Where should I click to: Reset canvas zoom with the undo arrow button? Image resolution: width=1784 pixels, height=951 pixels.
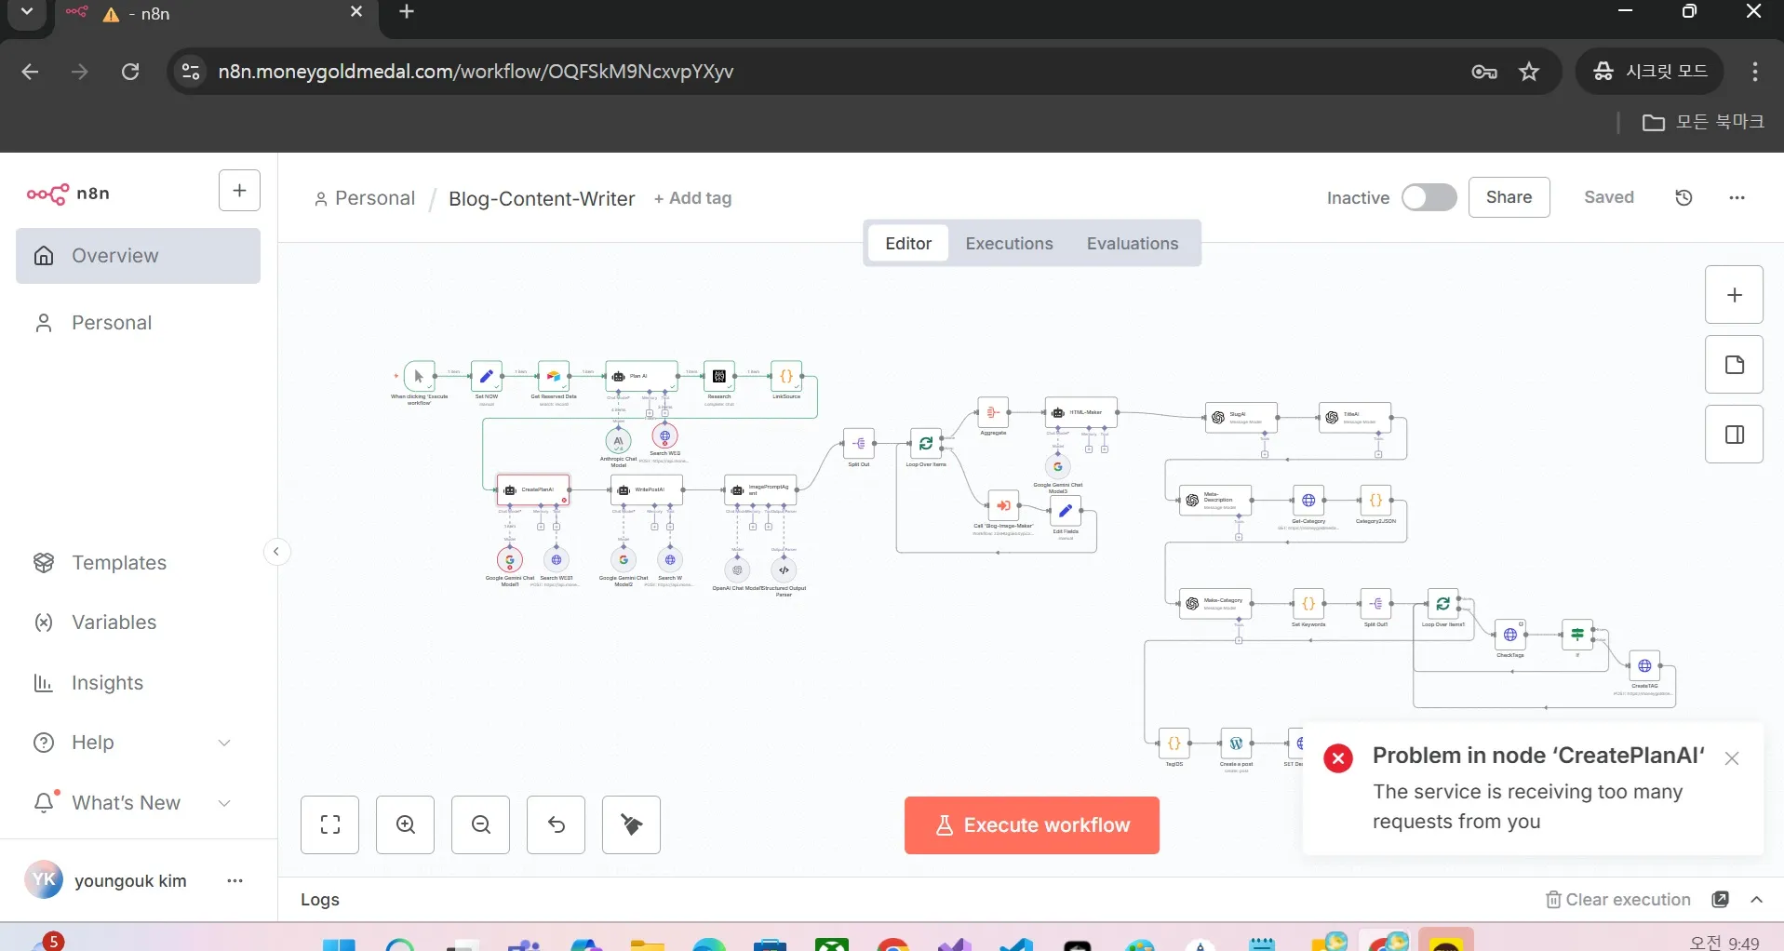click(557, 824)
